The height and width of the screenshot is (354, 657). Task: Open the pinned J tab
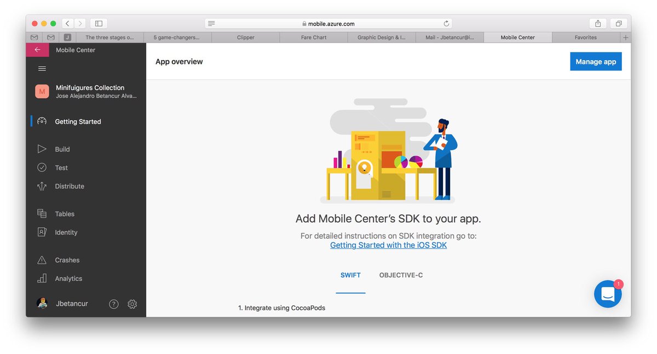coord(67,38)
